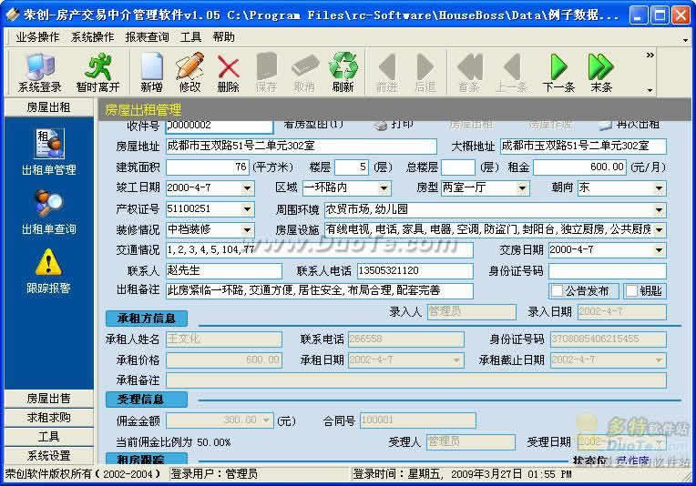Click in the 房屋地址 field
Viewport: 696px width, 486px height.
tap(302, 147)
